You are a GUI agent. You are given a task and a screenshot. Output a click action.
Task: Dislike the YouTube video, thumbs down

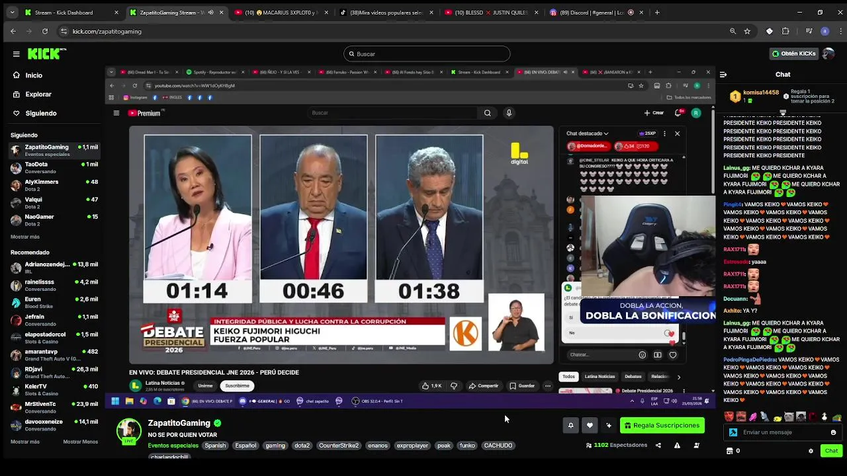454,386
